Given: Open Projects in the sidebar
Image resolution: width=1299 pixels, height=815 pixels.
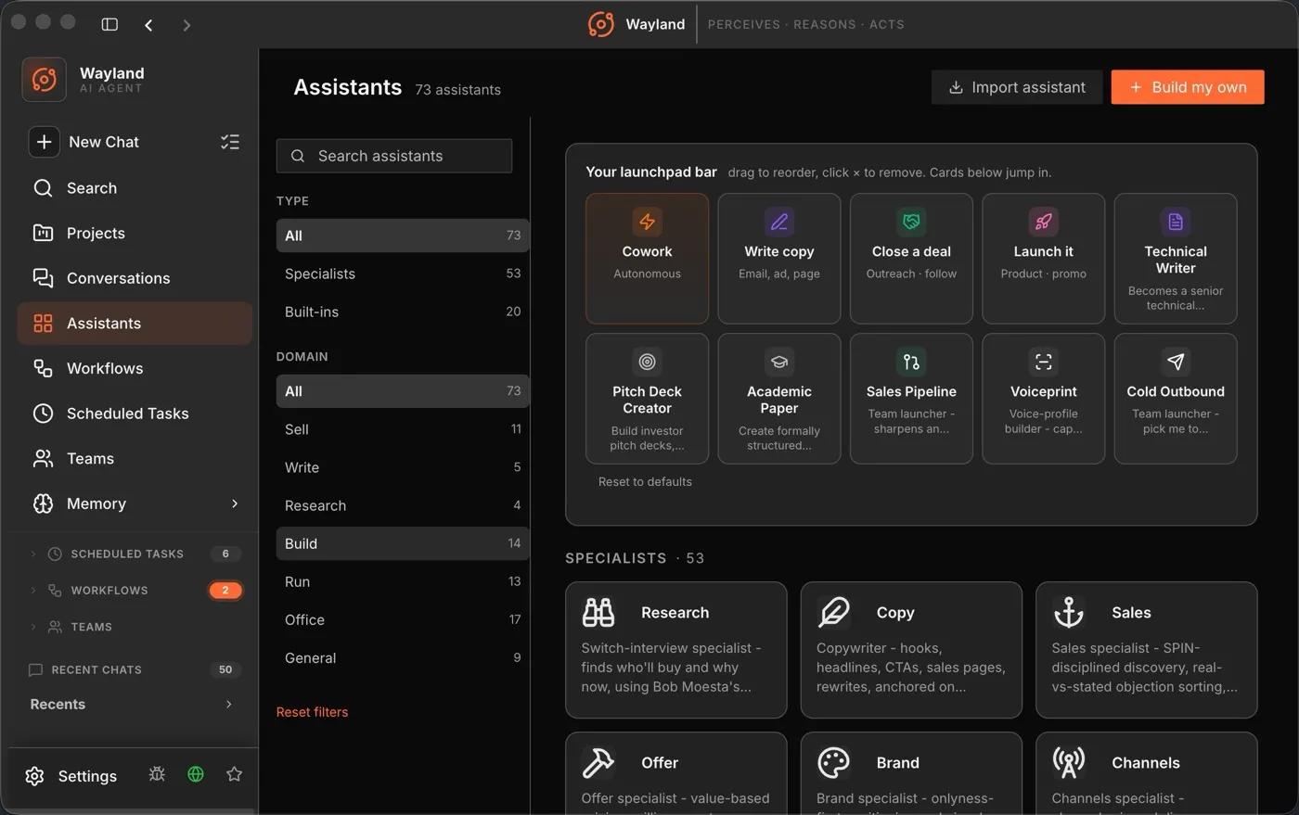Looking at the screenshot, I should coord(135,233).
